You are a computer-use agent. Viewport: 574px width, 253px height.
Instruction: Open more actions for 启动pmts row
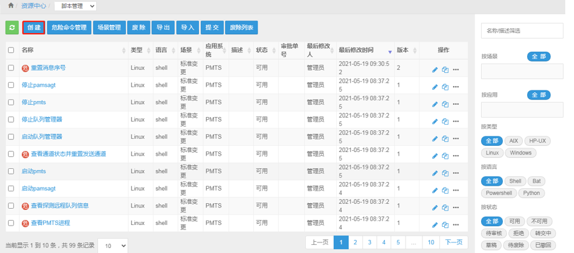455,173
